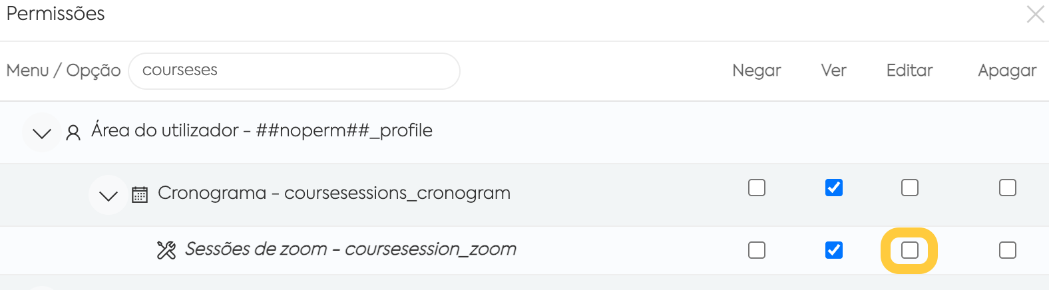
Task: Click the calendar icon next to Cronograma
Action: 140,195
